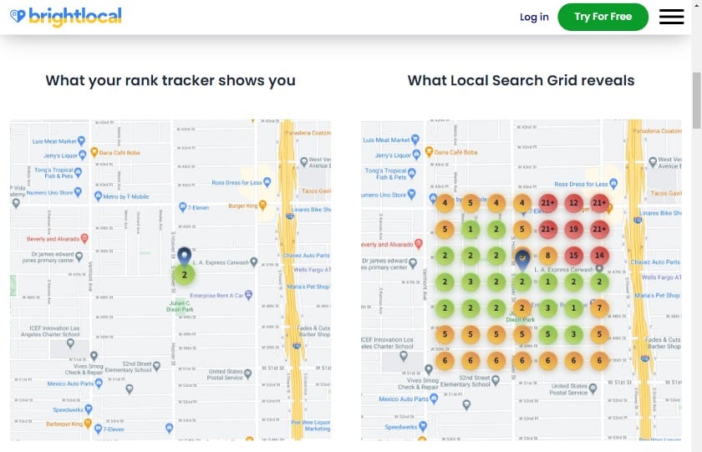Click L. A. Express Carwash pin on left map
The image size is (702, 452).
[x=253, y=262]
